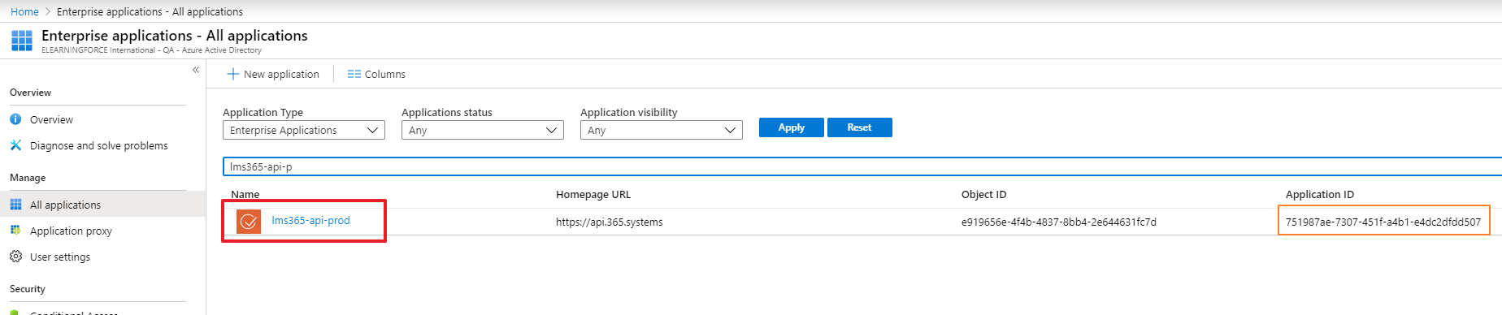Open the Application visibility dropdown
Image resolution: width=1502 pixels, height=315 pixels.
click(662, 130)
